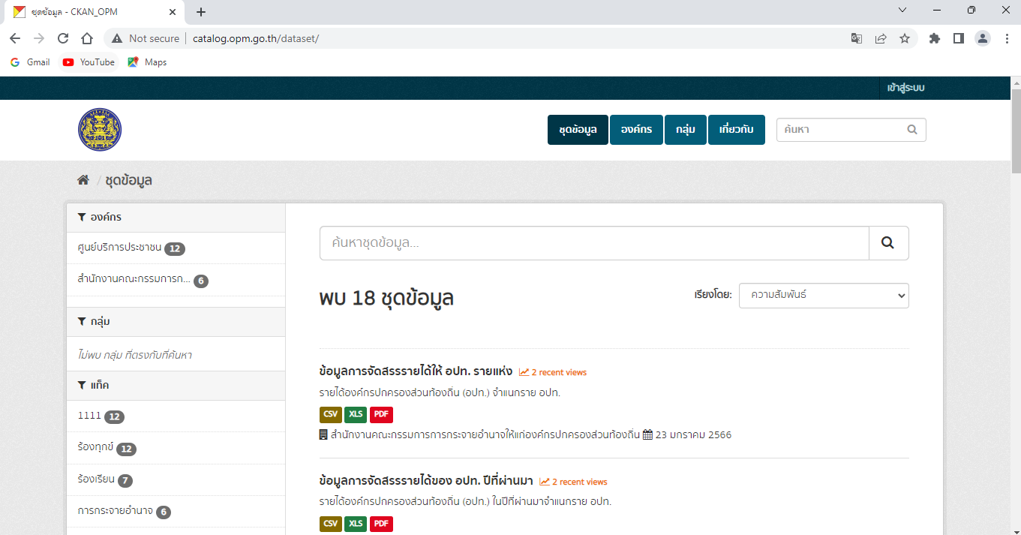Open the Chrome extensions puzzle icon
The width and height of the screenshot is (1021, 535).
click(x=934, y=38)
